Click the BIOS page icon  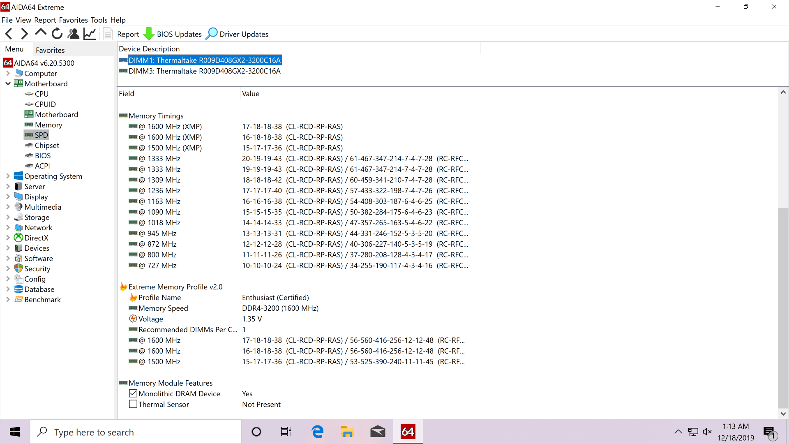pos(29,156)
